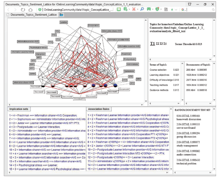Click the browser back arrow

[8, 10]
